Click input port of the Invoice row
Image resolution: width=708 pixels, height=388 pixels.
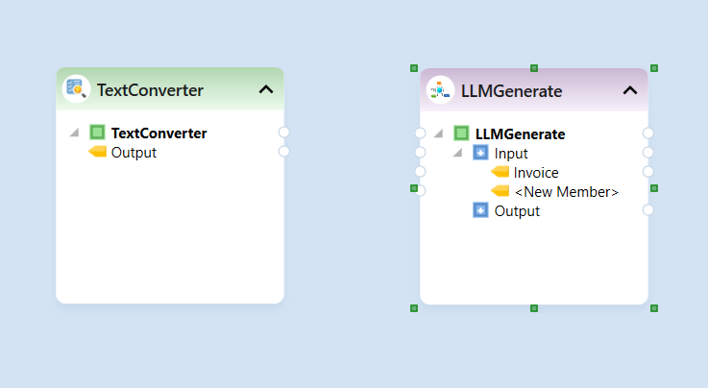coord(420,172)
